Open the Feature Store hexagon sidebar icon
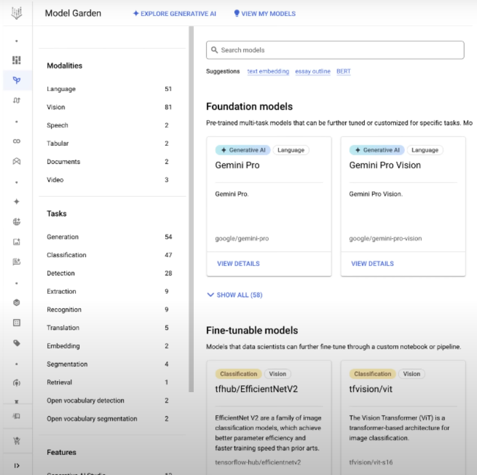Screen dimensions: 477x475 tap(17, 303)
